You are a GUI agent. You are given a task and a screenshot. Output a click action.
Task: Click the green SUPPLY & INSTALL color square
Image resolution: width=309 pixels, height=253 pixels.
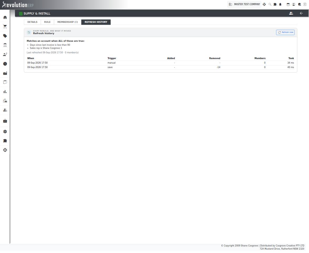click(x=21, y=14)
